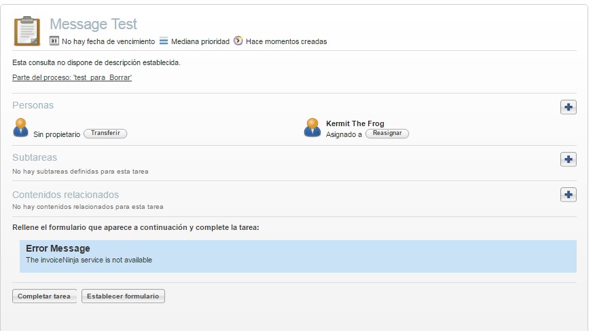595x331 pixels.
Task: Click the clock creation time icon
Action: pyautogui.click(x=238, y=41)
